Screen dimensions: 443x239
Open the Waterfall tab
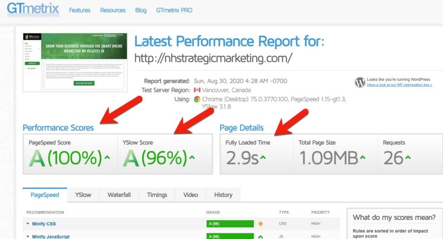(x=119, y=195)
